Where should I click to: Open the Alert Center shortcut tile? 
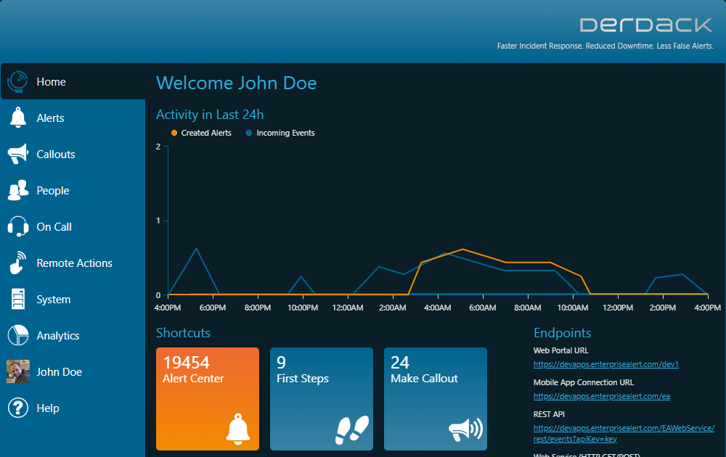[208, 399]
